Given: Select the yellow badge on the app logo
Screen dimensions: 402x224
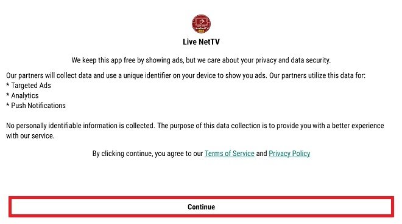Looking at the screenshot, I should tap(201, 31).
